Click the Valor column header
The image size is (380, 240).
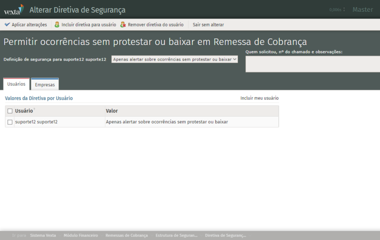[112, 111]
